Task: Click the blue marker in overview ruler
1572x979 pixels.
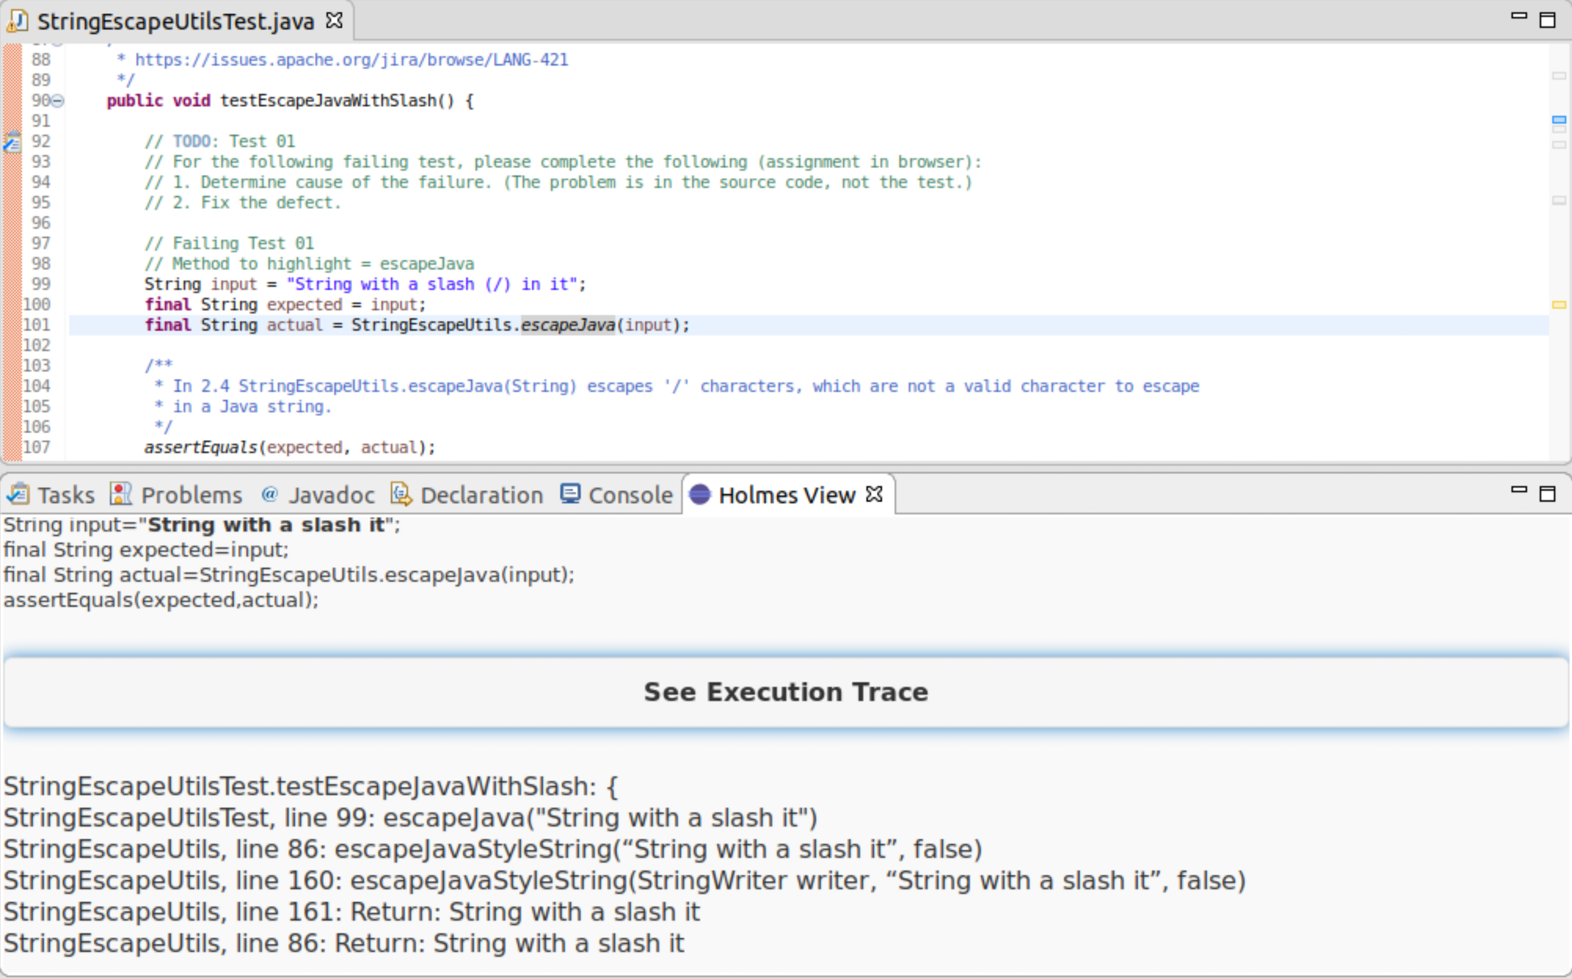Action: tap(1559, 120)
